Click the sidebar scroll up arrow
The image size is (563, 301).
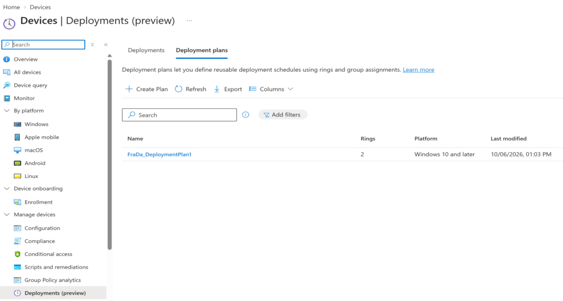pyautogui.click(x=109, y=55)
